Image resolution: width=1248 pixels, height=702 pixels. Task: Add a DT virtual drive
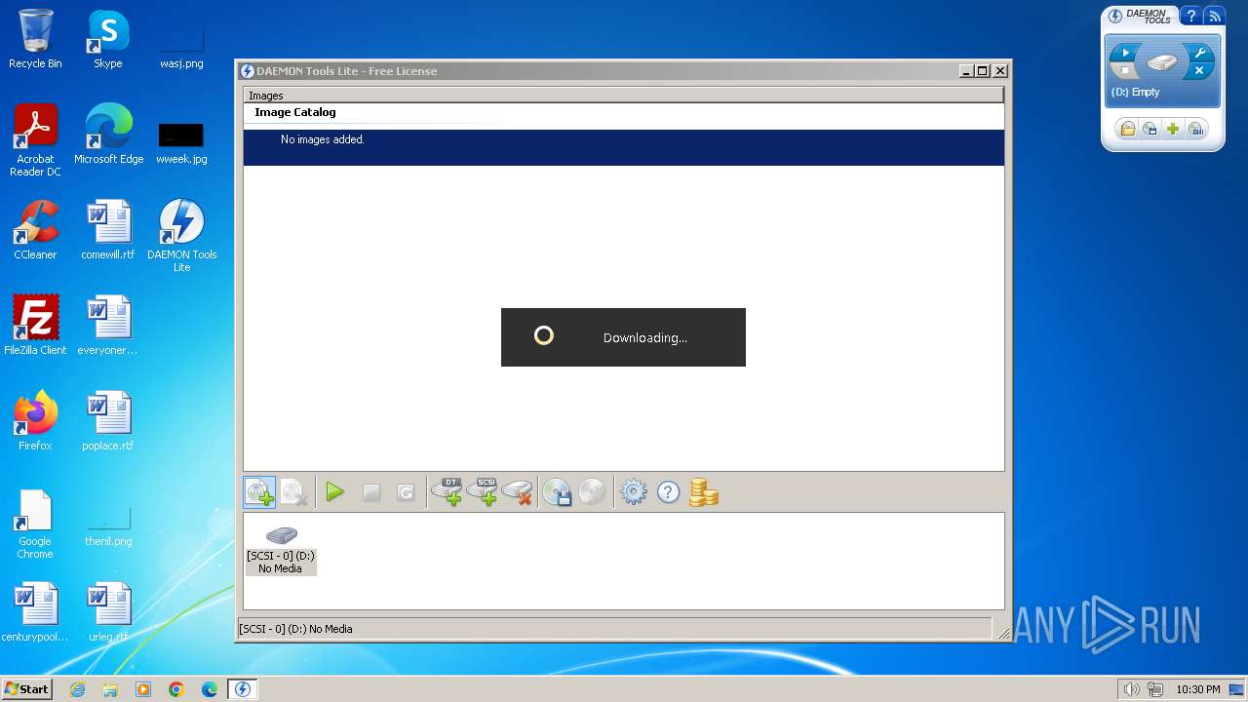click(448, 492)
